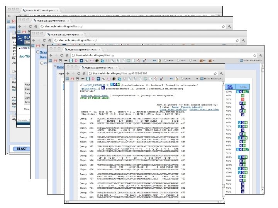Viewport: 278px width, 208px height.
Task: Open the css bookmark in the descriptions window
Action: tap(193, 61)
